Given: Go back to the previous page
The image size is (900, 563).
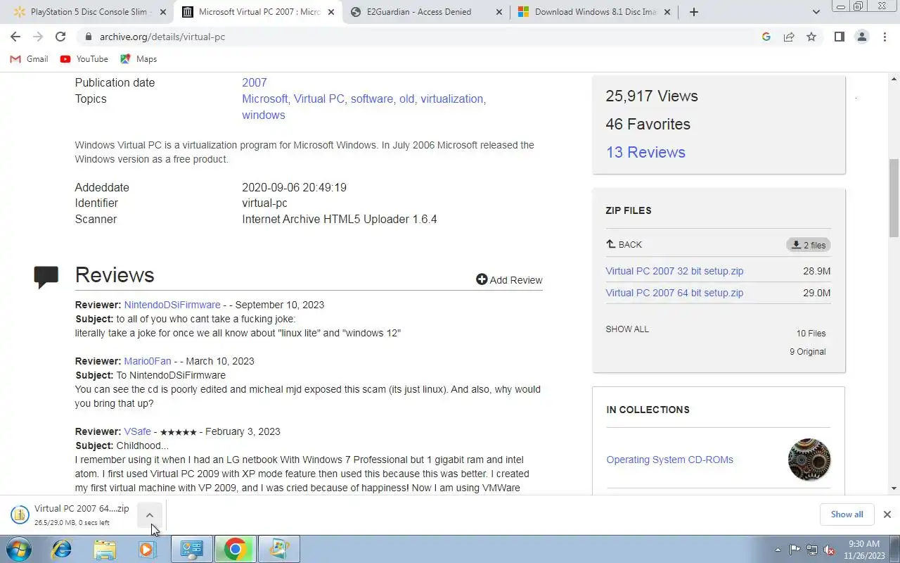Looking at the screenshot, I should [x=15, y=37].
